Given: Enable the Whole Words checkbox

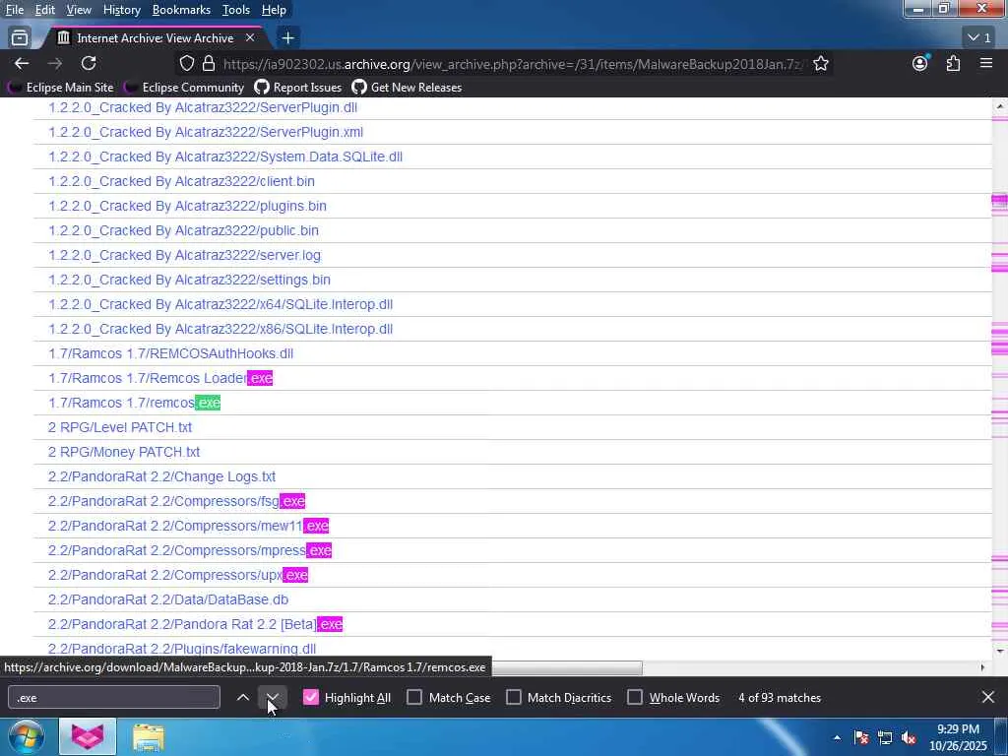Looking at the screenshot, I should (635, 698).
